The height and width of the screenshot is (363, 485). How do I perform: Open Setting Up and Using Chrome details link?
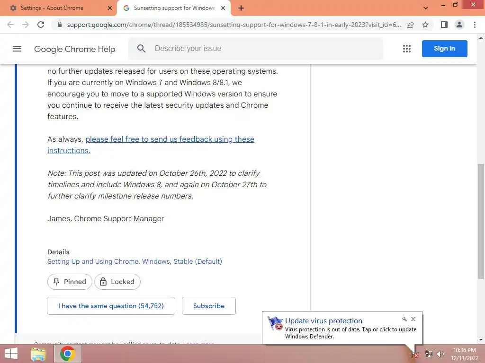point(135,261)
